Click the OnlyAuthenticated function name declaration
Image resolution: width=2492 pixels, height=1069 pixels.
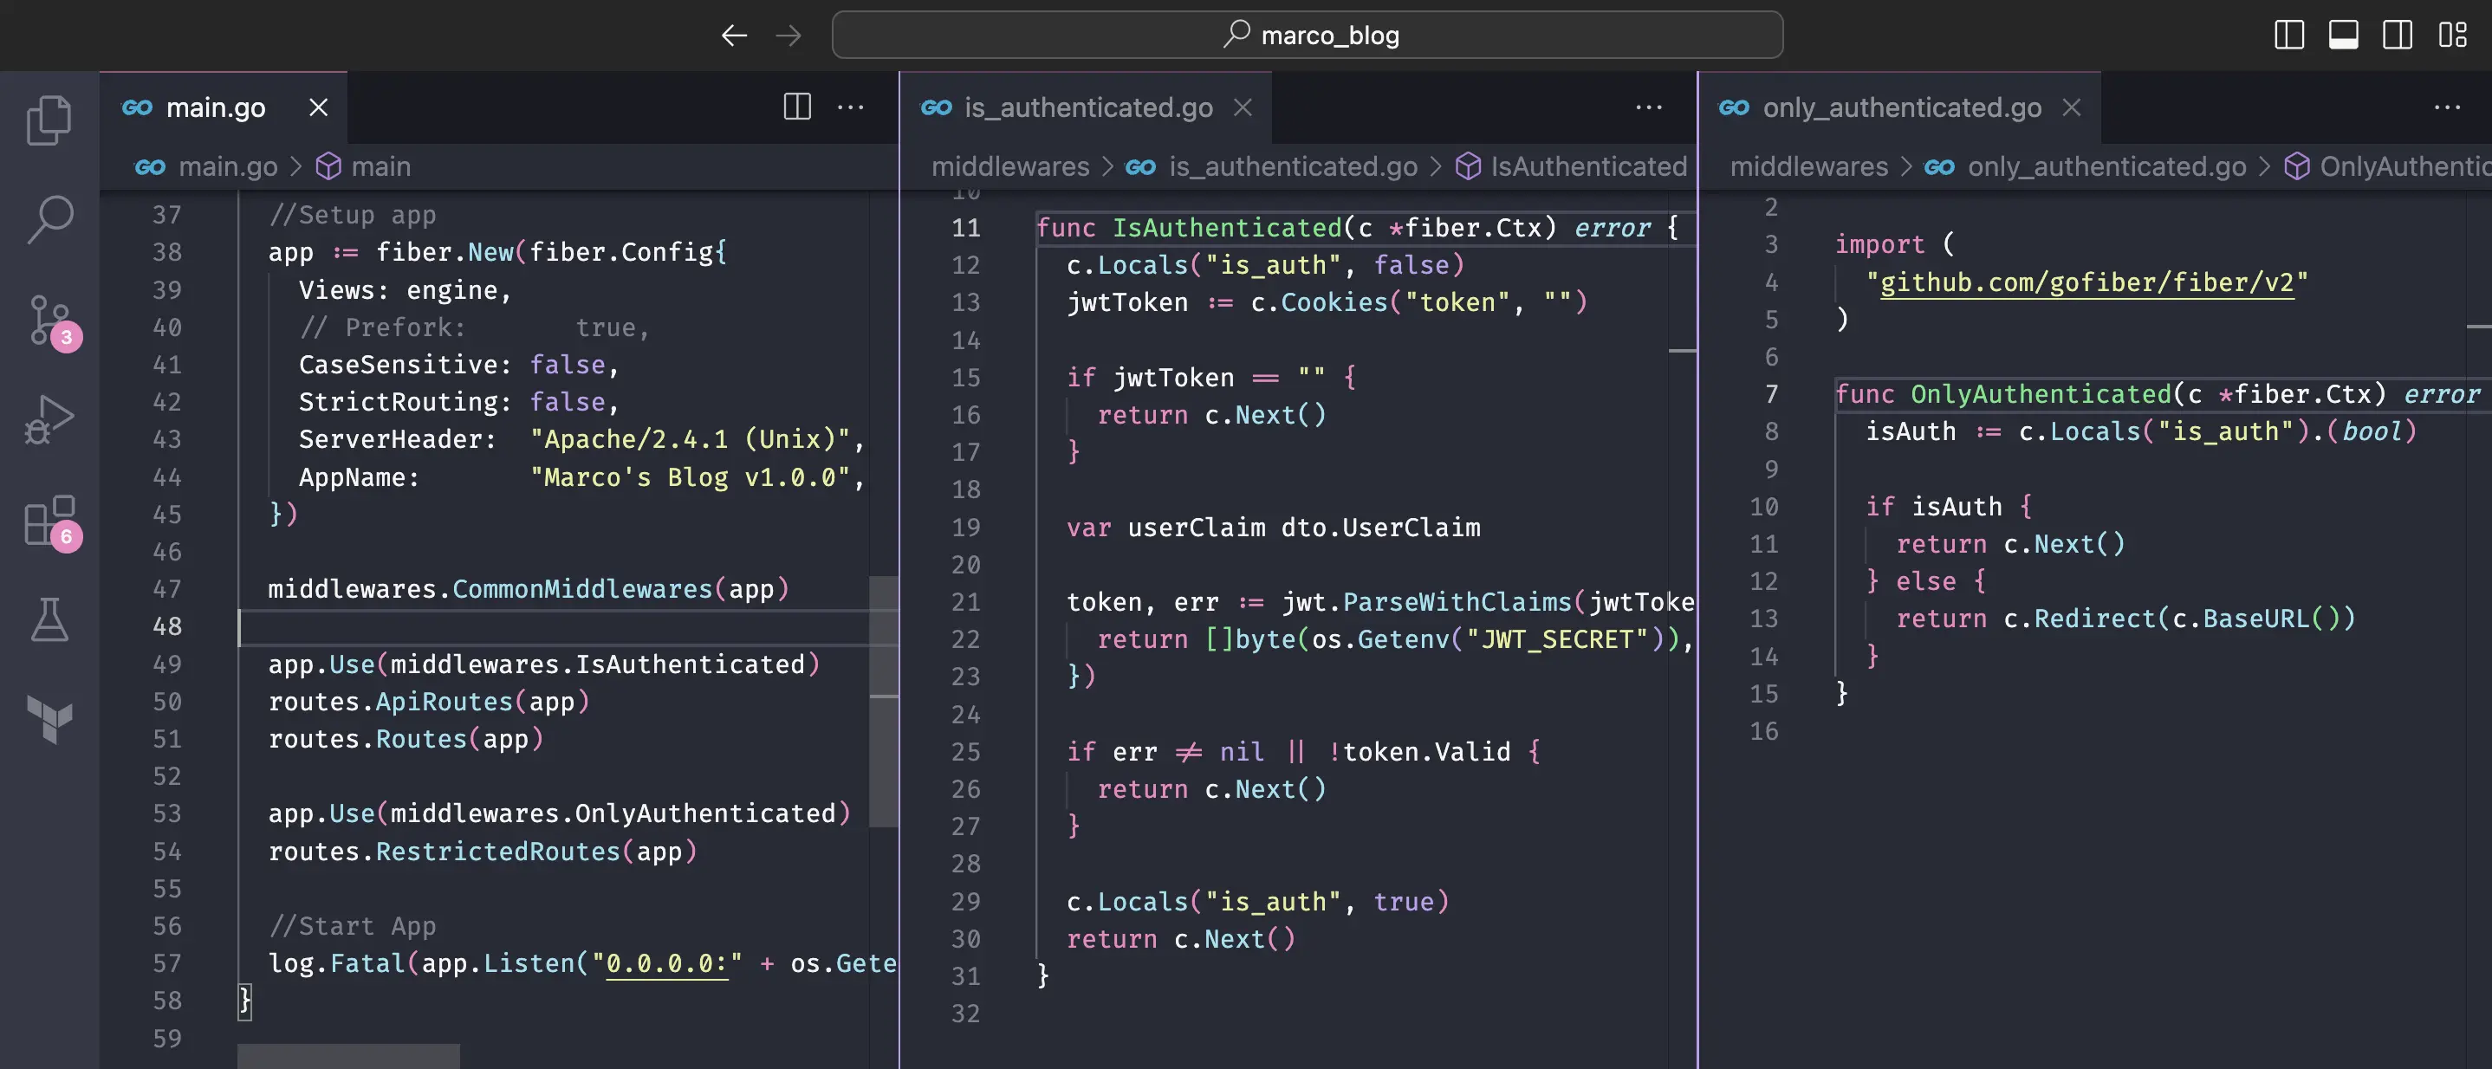(2041, 395)
